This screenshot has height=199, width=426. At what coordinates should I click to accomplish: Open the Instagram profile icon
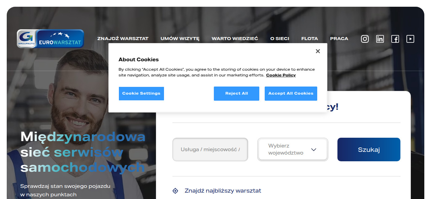click(x=365, y=39)
